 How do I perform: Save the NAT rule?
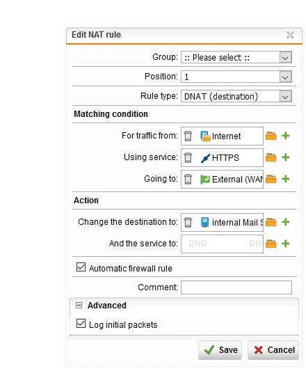[x=220, y=350]
